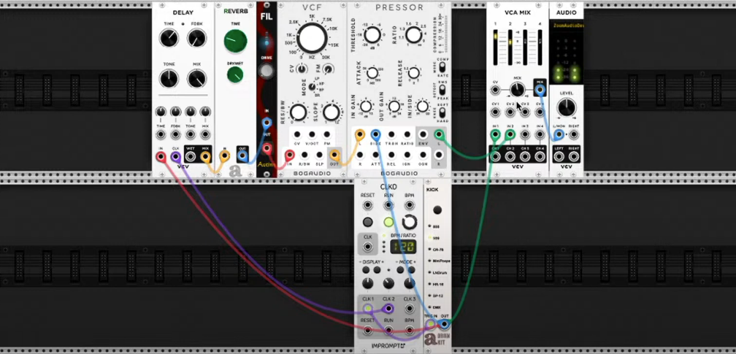Click the Reverb TIME green knob

(236, 42)
